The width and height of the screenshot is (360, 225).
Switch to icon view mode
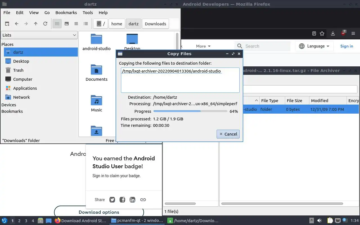(x=57, y=24)
